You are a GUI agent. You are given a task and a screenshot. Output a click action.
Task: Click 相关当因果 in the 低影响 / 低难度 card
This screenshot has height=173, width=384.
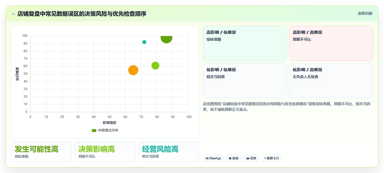coord(216,77)
